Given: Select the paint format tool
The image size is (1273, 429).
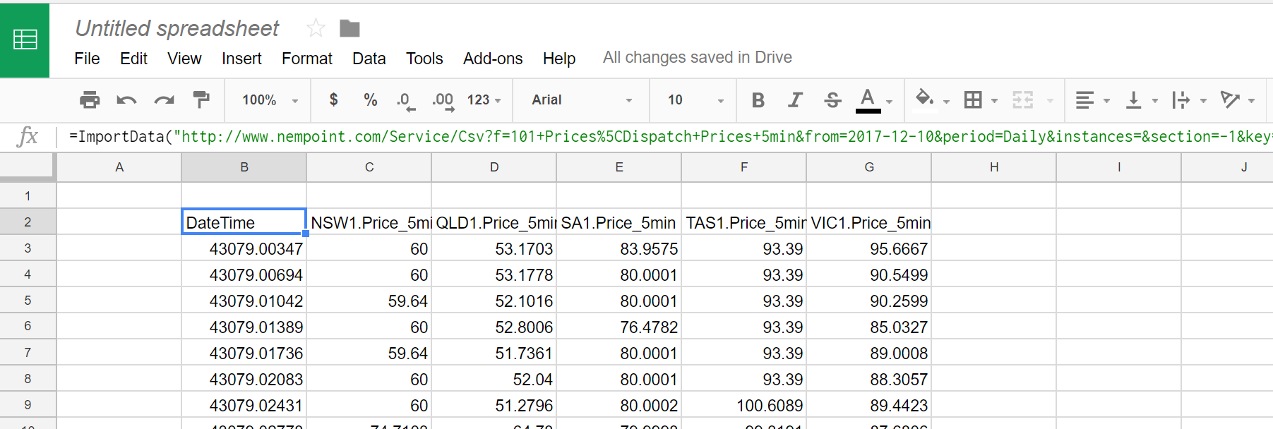Looking at the screenshot, I should [x=201, y=100].
